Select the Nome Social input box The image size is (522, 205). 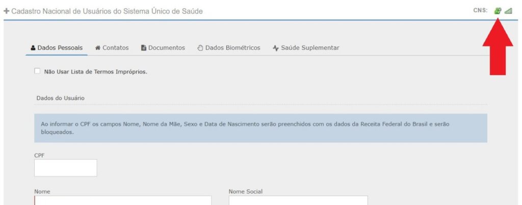pos(298,200)
